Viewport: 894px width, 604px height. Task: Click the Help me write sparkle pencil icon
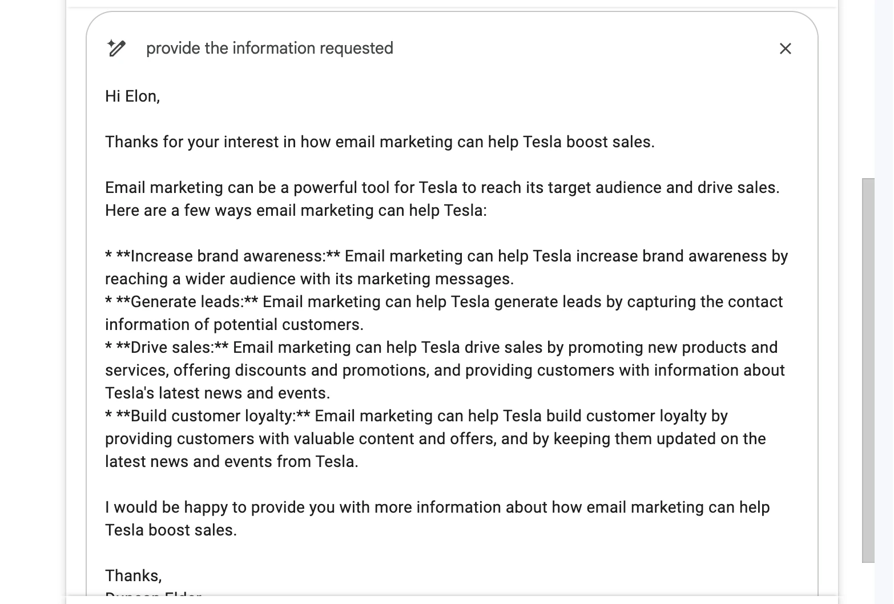coord(116,48)
